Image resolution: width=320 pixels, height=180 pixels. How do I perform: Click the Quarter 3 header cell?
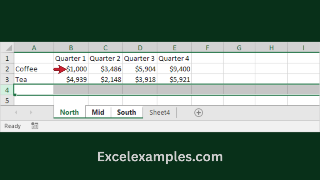click(140, 58)
